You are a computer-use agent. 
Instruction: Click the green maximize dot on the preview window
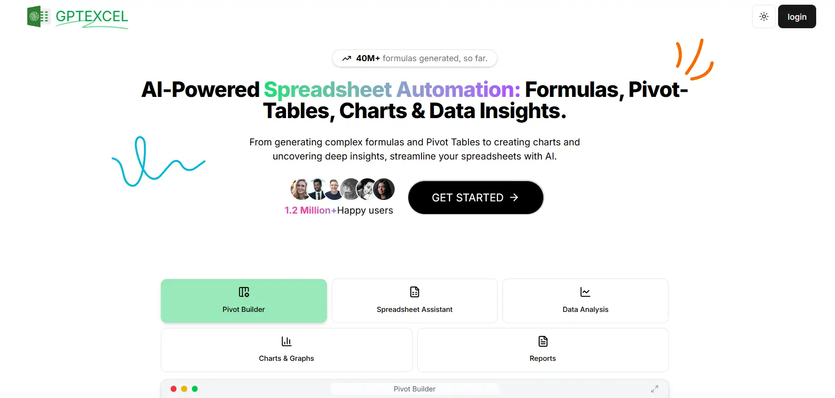click(195, 389)
